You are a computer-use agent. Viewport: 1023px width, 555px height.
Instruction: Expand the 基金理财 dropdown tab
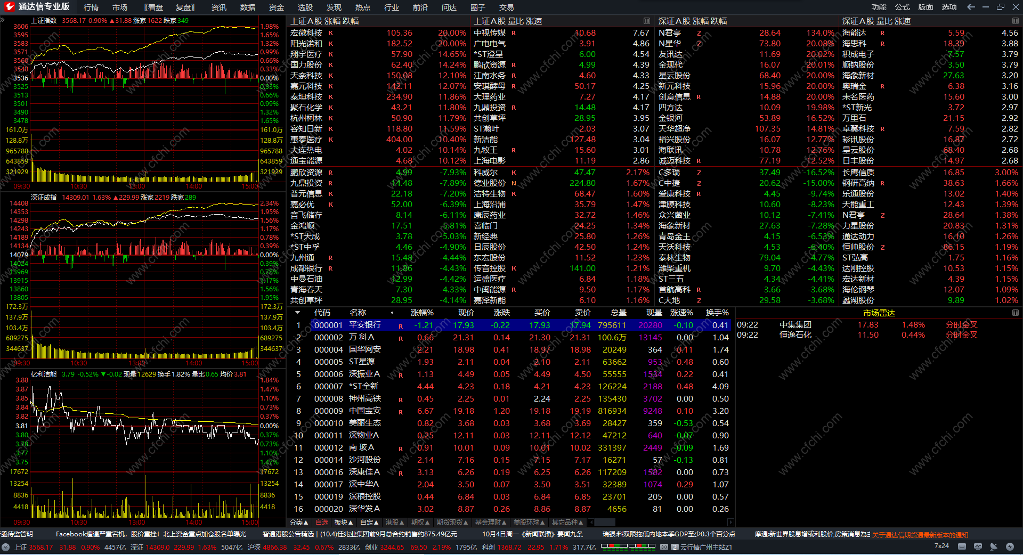click(491, 523)
